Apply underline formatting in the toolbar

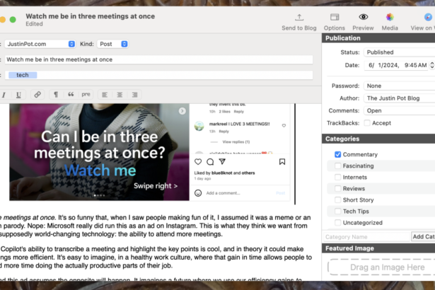click(x=18, y=95)
